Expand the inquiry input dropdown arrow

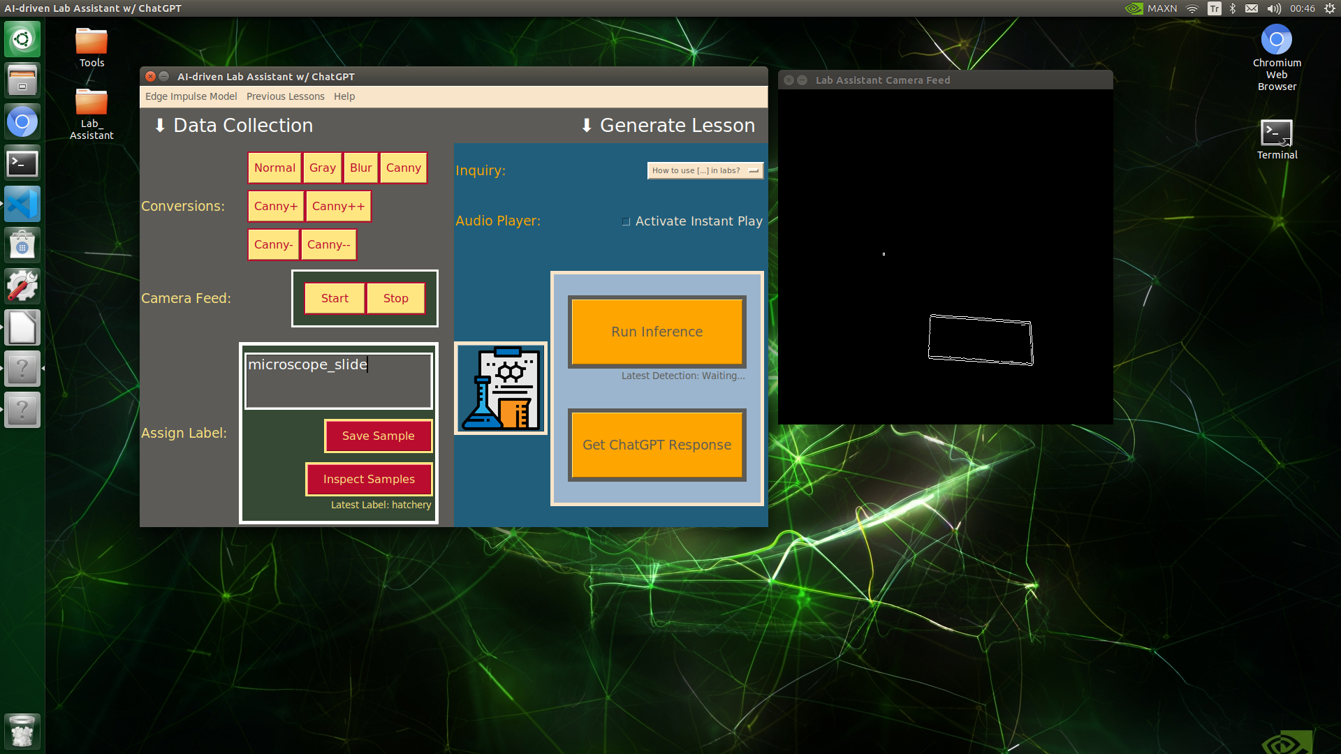754,170
